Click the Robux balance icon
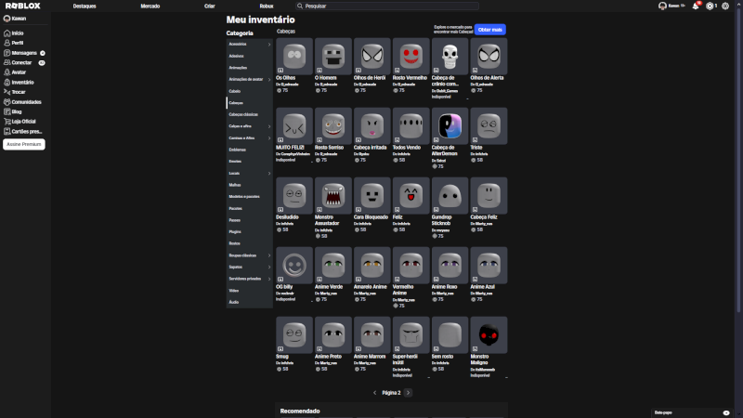 click(710, 6)
